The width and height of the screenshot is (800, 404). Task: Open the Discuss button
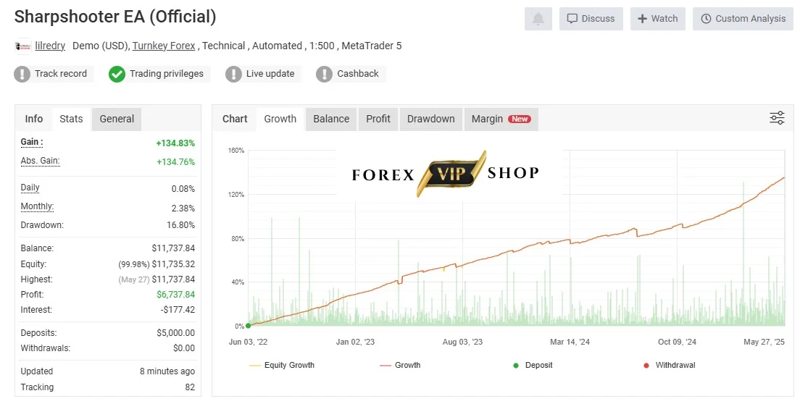click(x=591, y=19)
